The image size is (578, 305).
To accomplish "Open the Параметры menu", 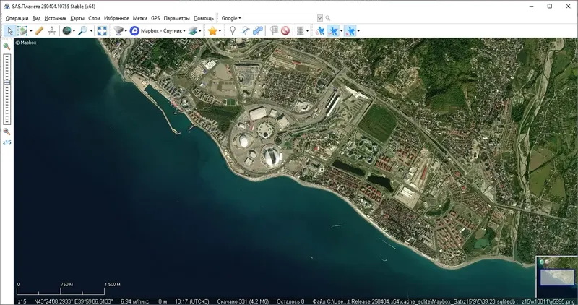I will 176,17.
